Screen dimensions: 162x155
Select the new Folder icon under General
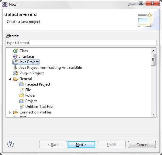point(21,95)
